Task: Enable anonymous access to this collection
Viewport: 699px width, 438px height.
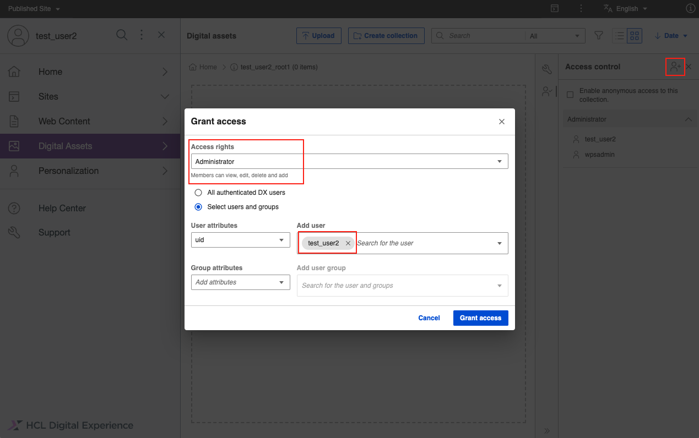Action: (571, 94)
